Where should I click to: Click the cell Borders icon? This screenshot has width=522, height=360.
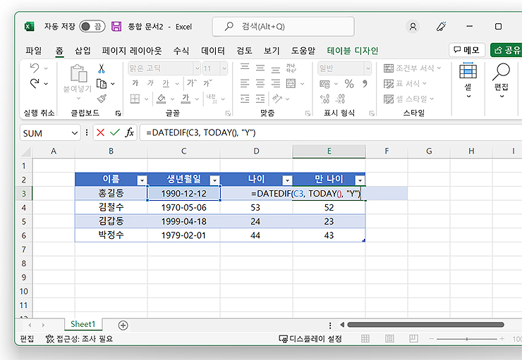click(x=135, y=99)
